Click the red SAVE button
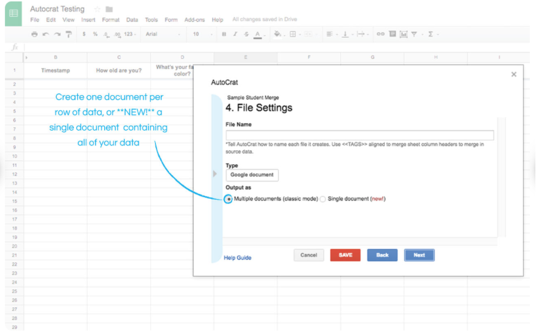This screenshot has width=544, height=336. click(345, 255)
